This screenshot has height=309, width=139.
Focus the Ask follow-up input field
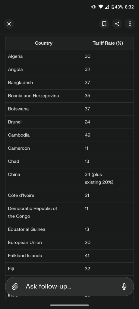(x=69, y=286)
